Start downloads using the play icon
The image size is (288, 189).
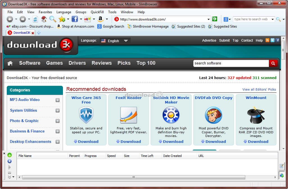(9, 167)
